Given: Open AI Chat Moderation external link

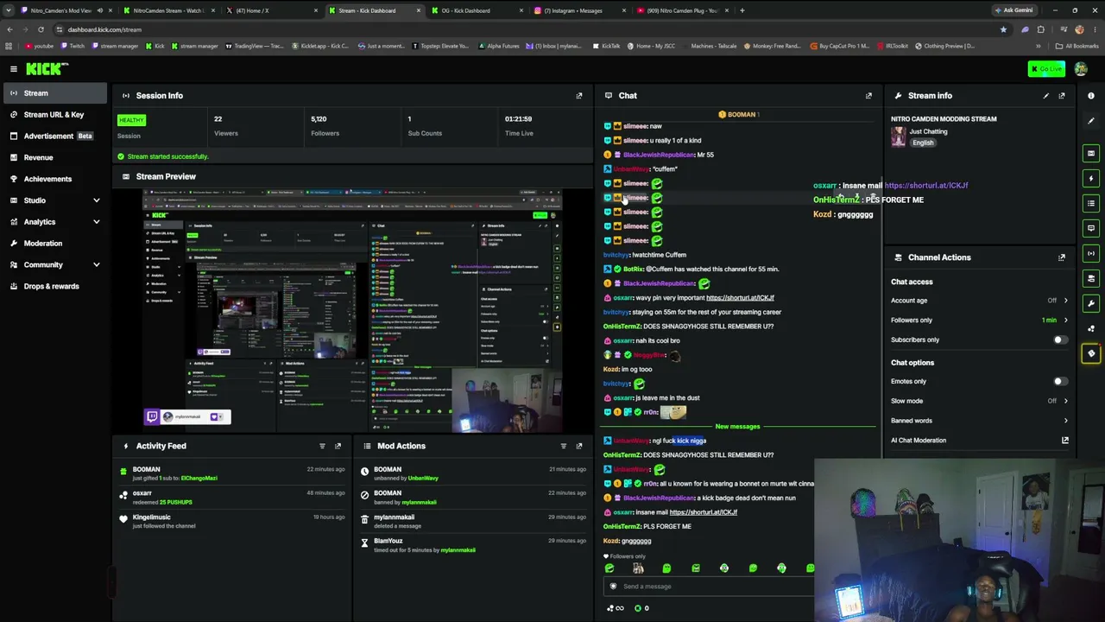Looking at the screenshot, I should coord(1065,441).
